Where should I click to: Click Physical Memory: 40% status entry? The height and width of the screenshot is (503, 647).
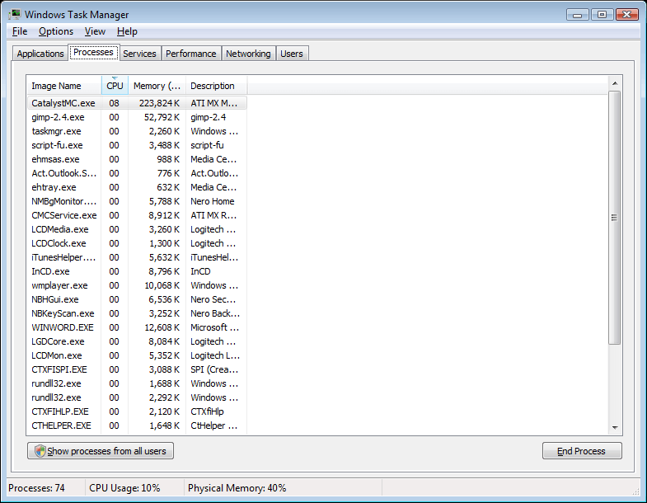[237, 488]
